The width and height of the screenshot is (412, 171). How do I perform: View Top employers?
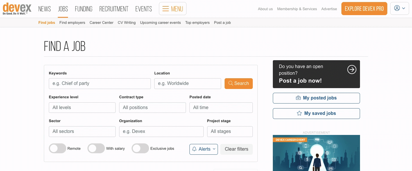click(198, 23)
